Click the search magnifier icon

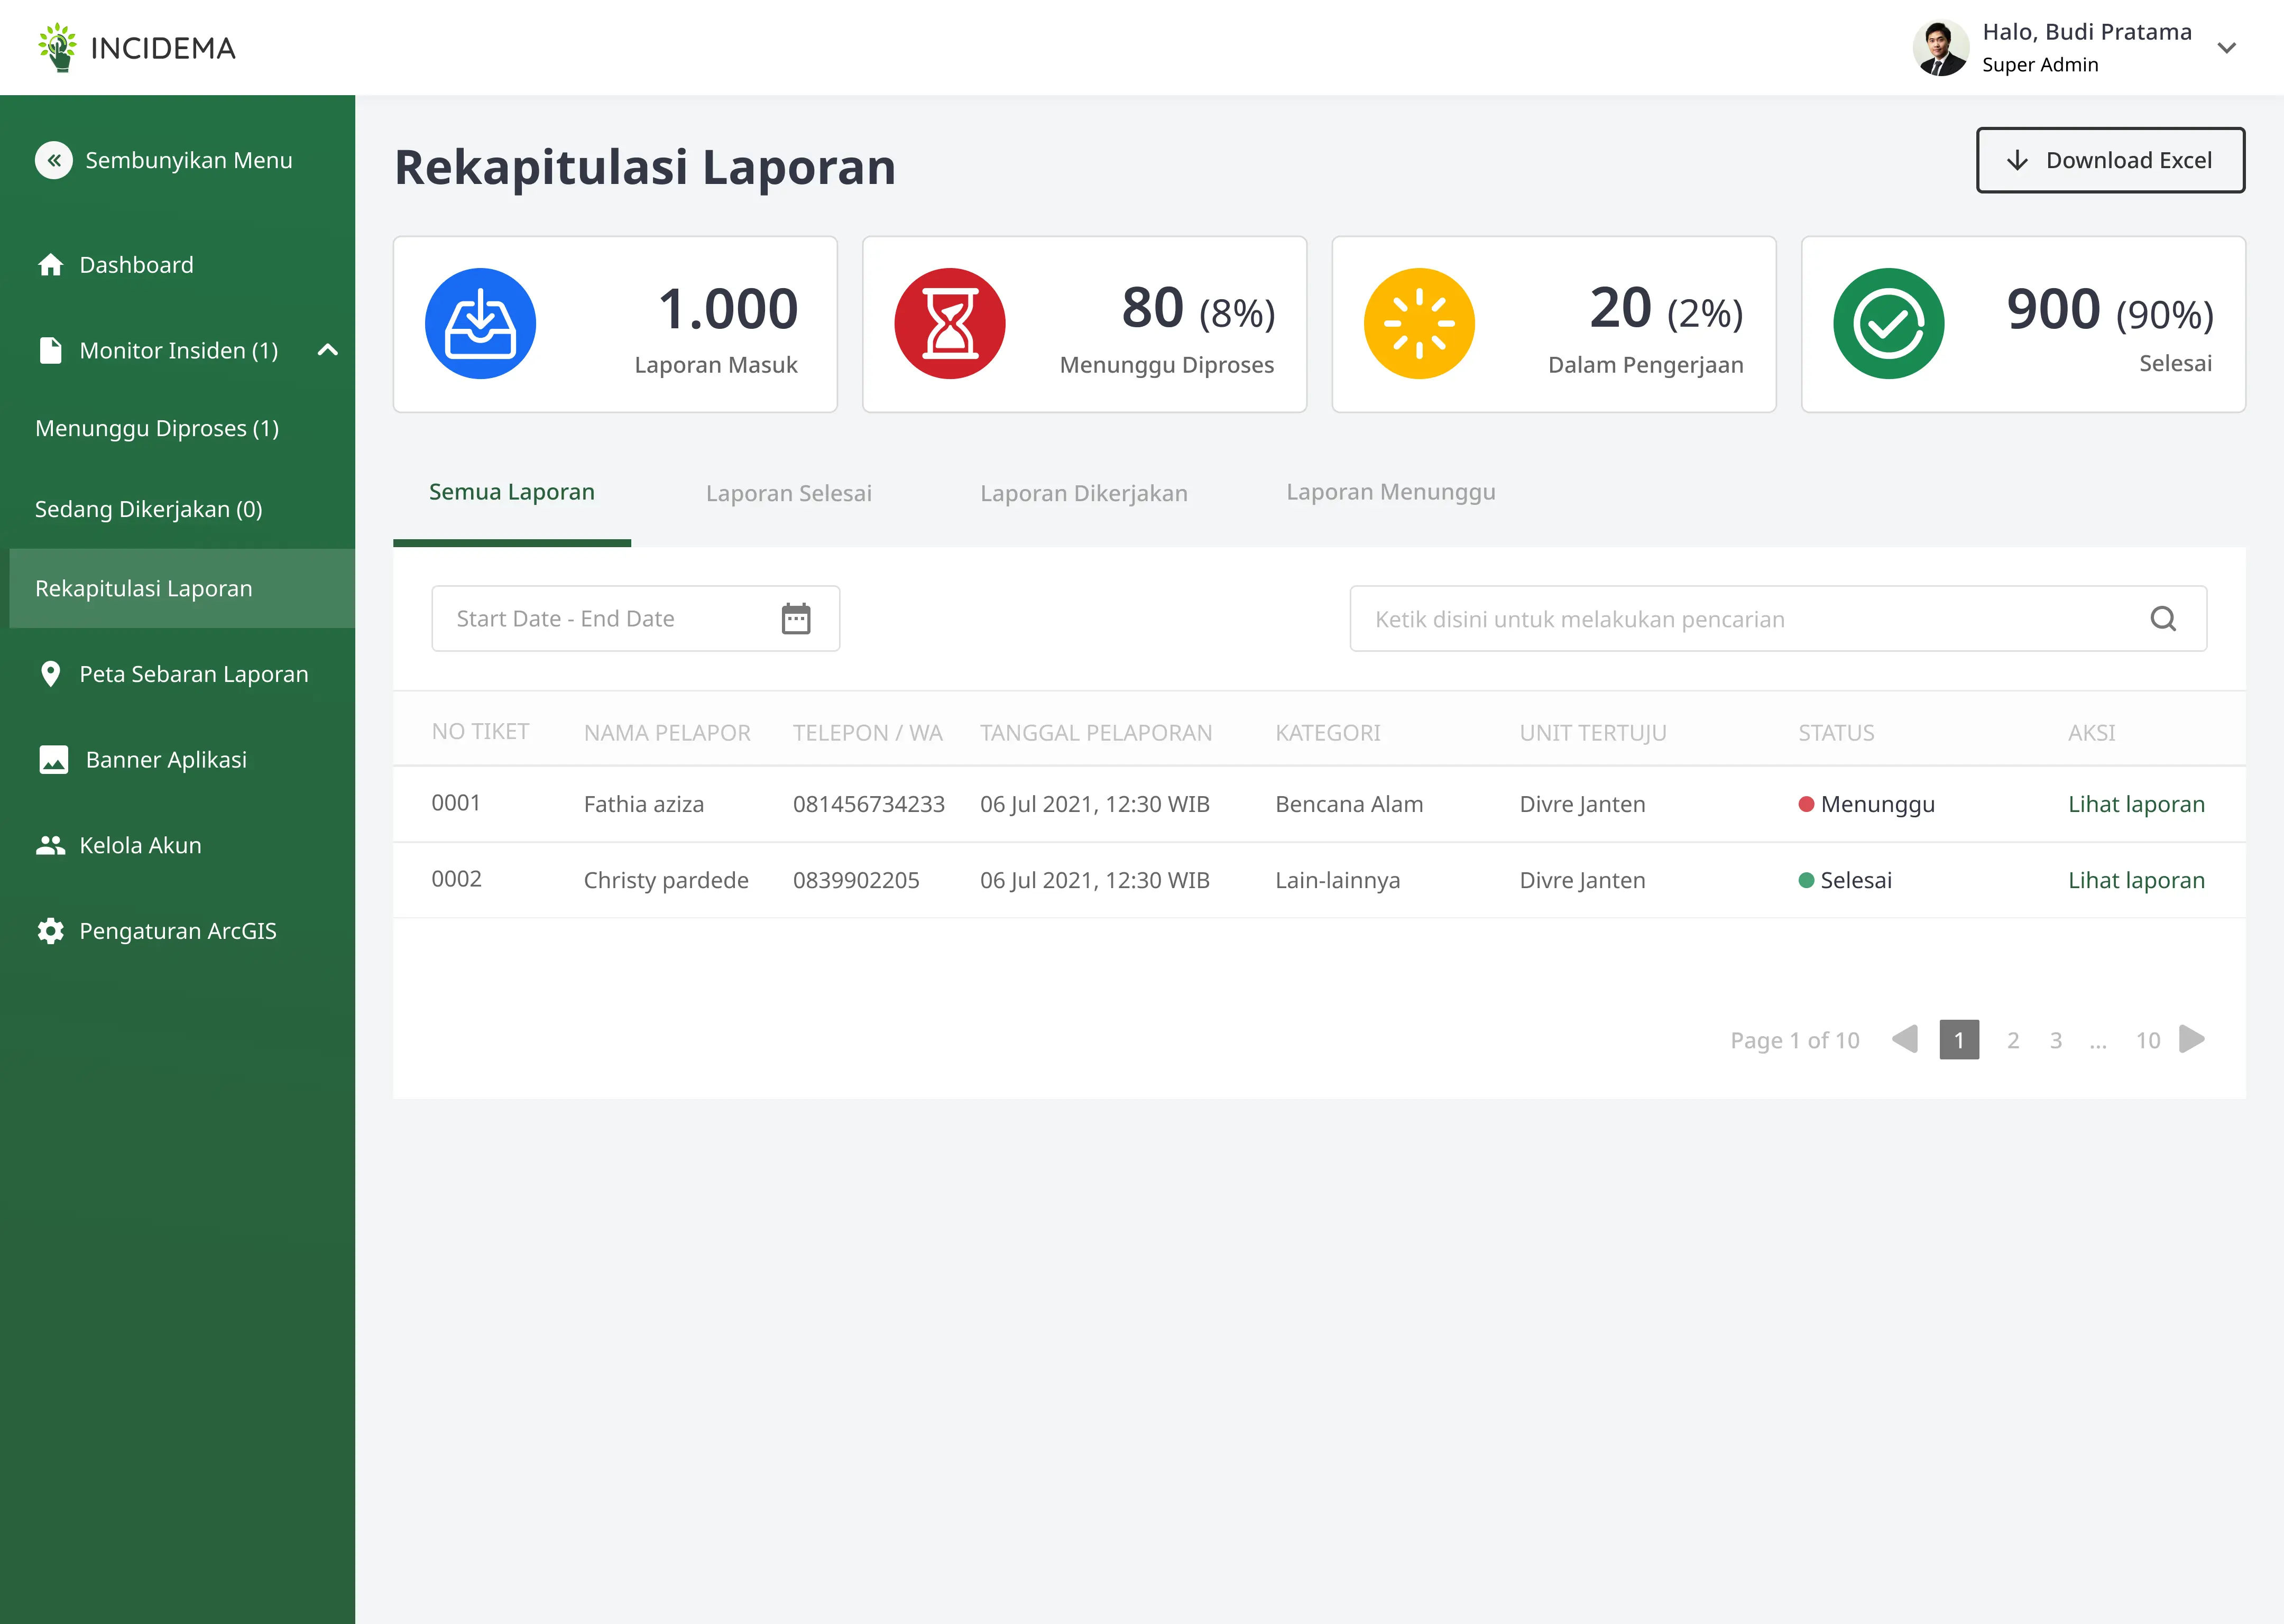click(2163, 619)
